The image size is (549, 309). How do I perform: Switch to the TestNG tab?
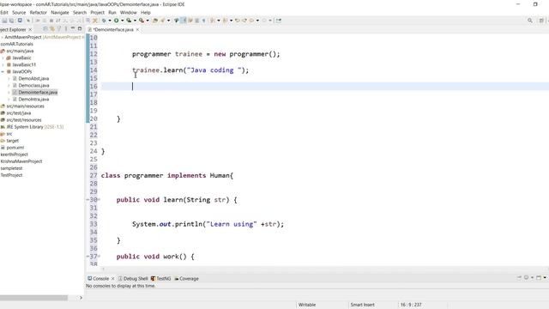tap(160, 278)
